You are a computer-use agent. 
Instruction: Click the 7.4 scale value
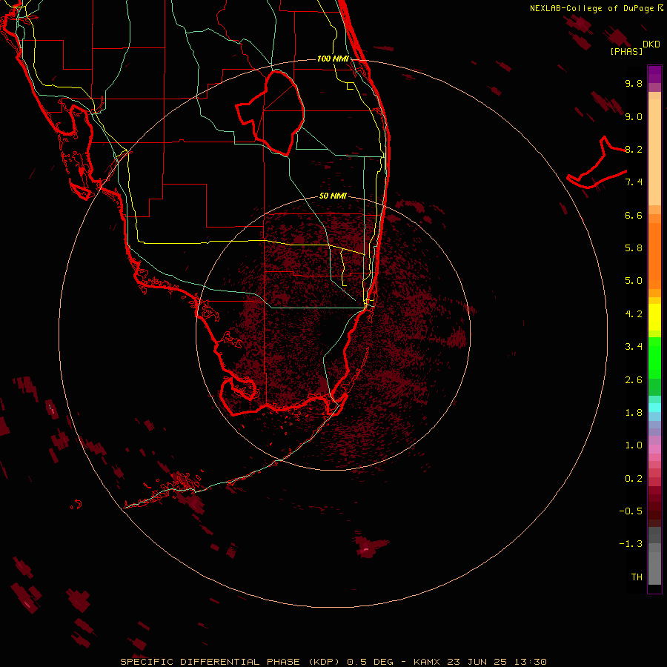tap(634, 182)
